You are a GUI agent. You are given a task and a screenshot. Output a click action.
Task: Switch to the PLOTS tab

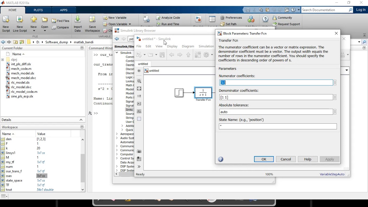(38, 10)
